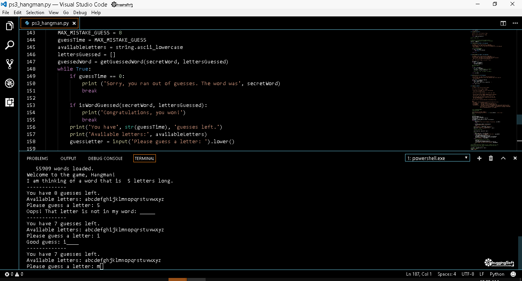Open the Explorer view in activity bar

tap(10, 26)
